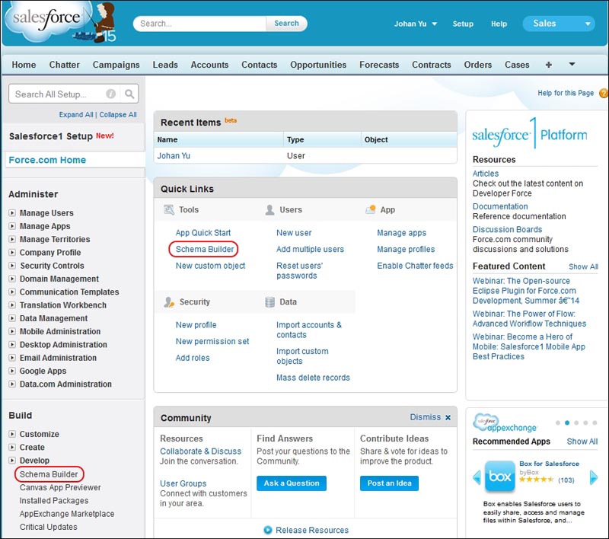
Task: Click the Search button in header
Action: tap(287, 24)
